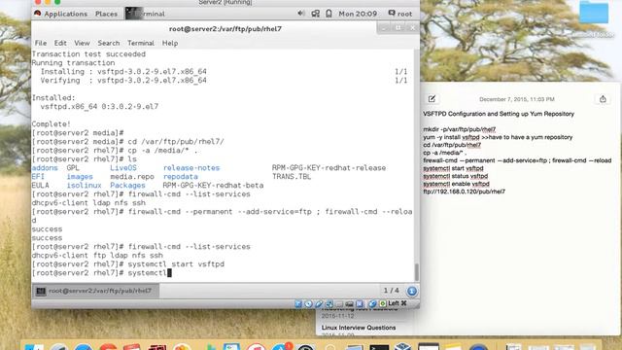The height and width of the screenshot is (350, 622).
Task: Open the App Store icon with red badge
Action: [282, 346]
